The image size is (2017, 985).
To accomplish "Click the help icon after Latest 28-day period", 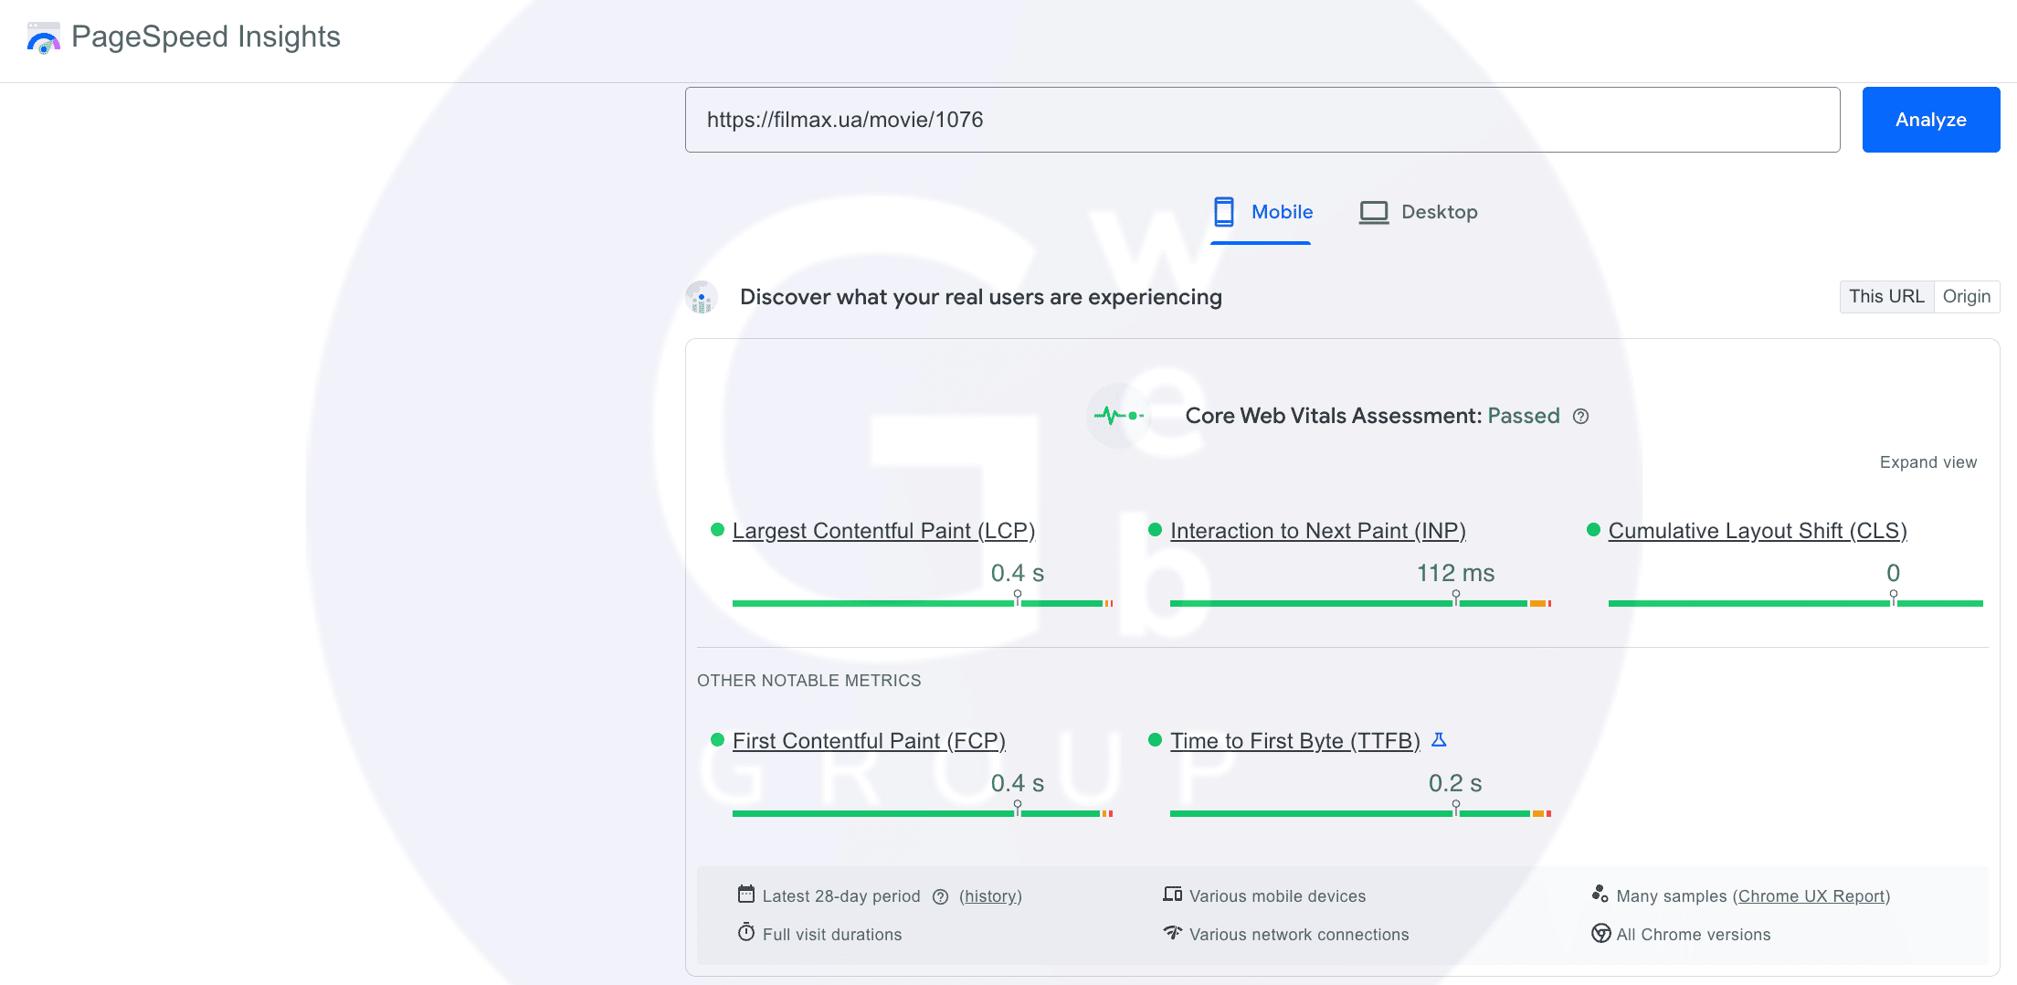I will (940, 897).
